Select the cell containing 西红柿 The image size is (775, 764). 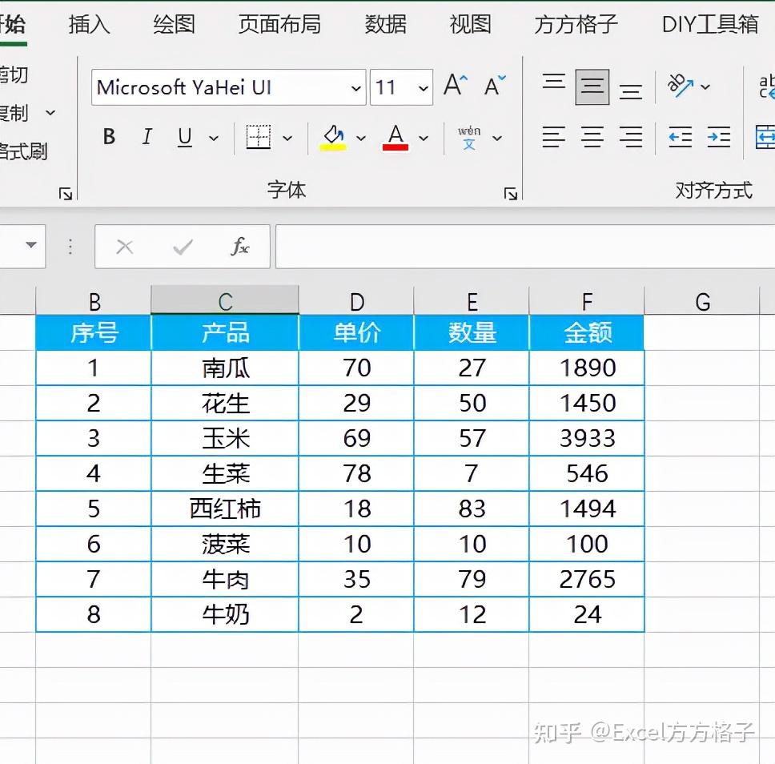point(224,508)
